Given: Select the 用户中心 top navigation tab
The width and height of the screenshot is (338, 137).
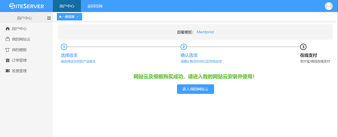Looking at the screenshot, I should click(67, 6).
